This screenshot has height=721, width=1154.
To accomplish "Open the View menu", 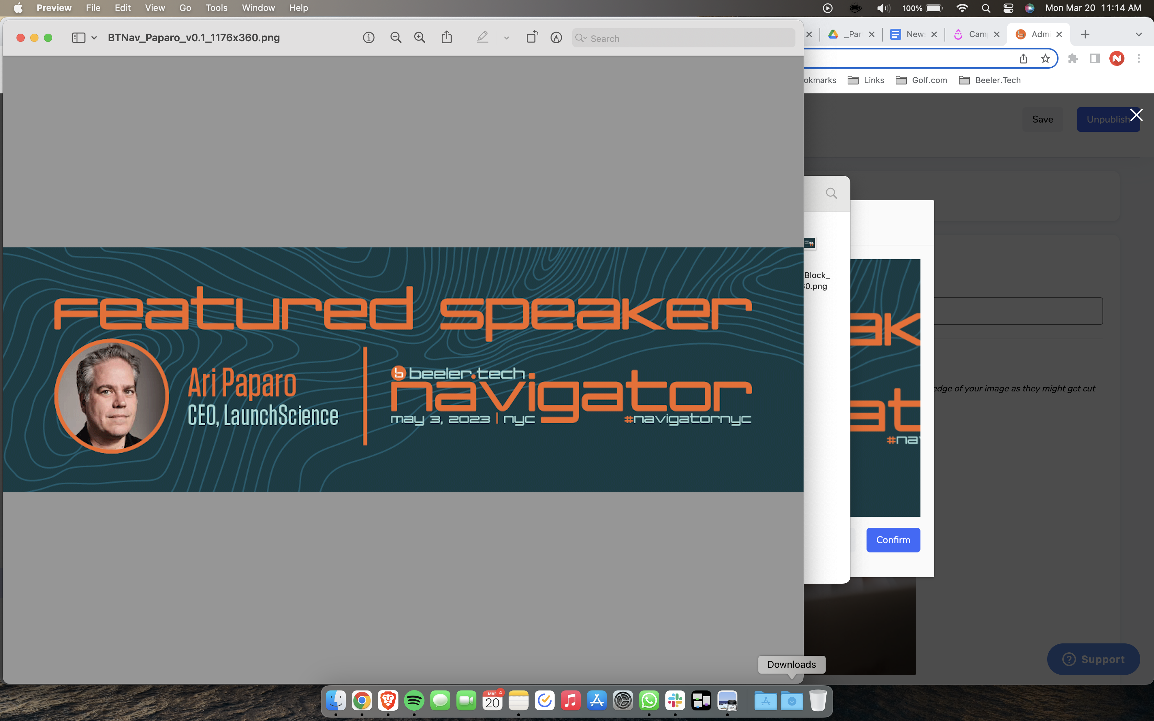I will pos(155,8).
